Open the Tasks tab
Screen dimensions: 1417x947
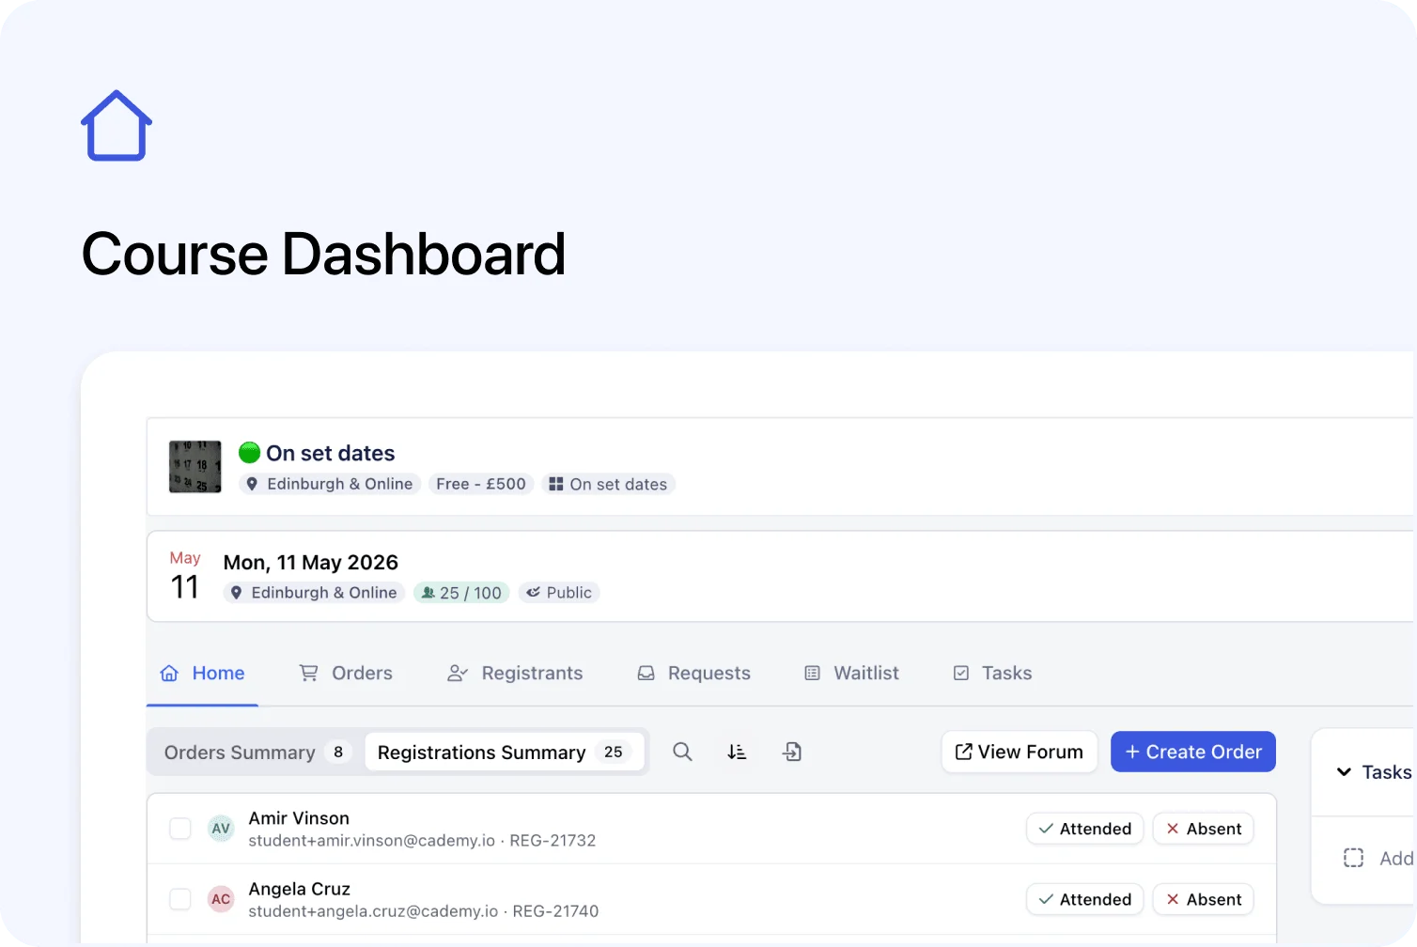pos(992,673)
